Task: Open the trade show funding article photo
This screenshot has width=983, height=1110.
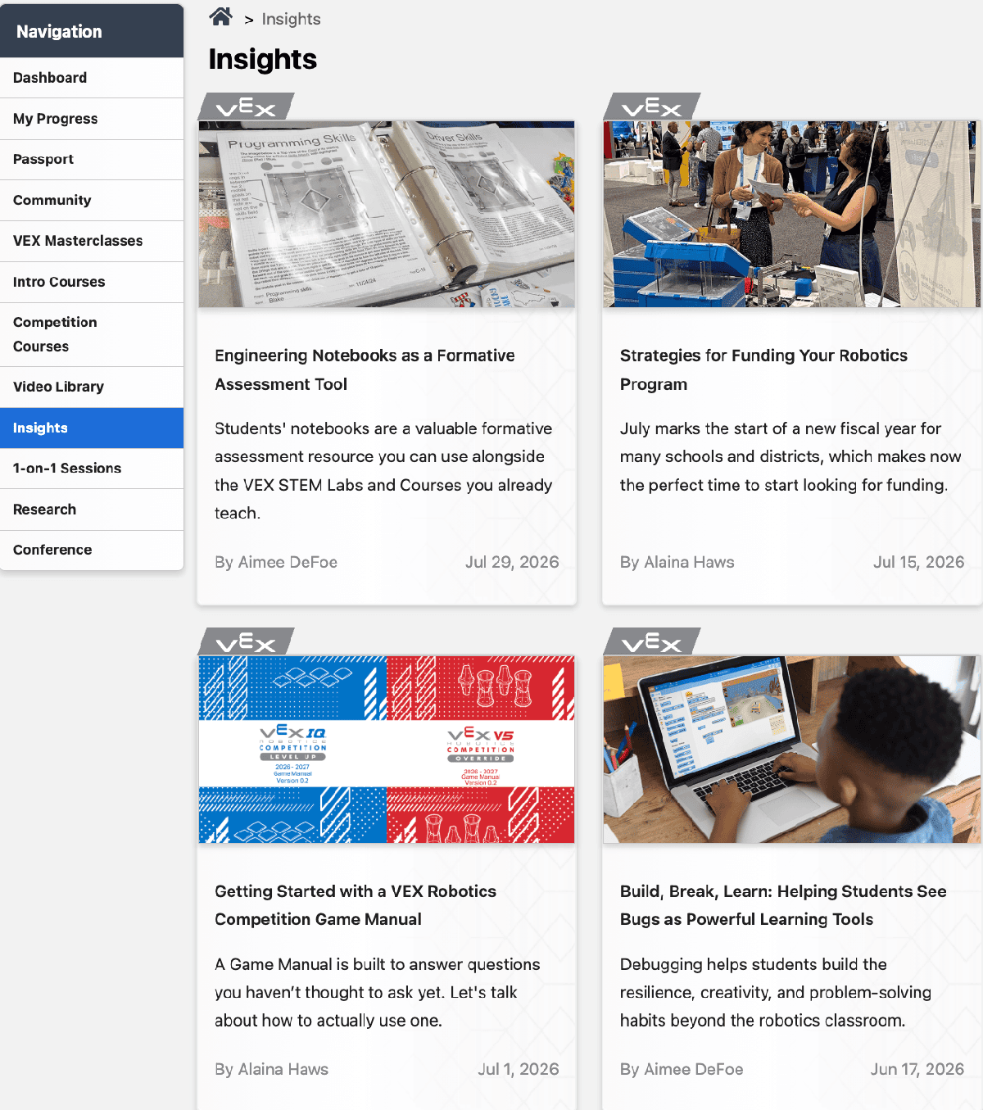Action: point(791,215)
